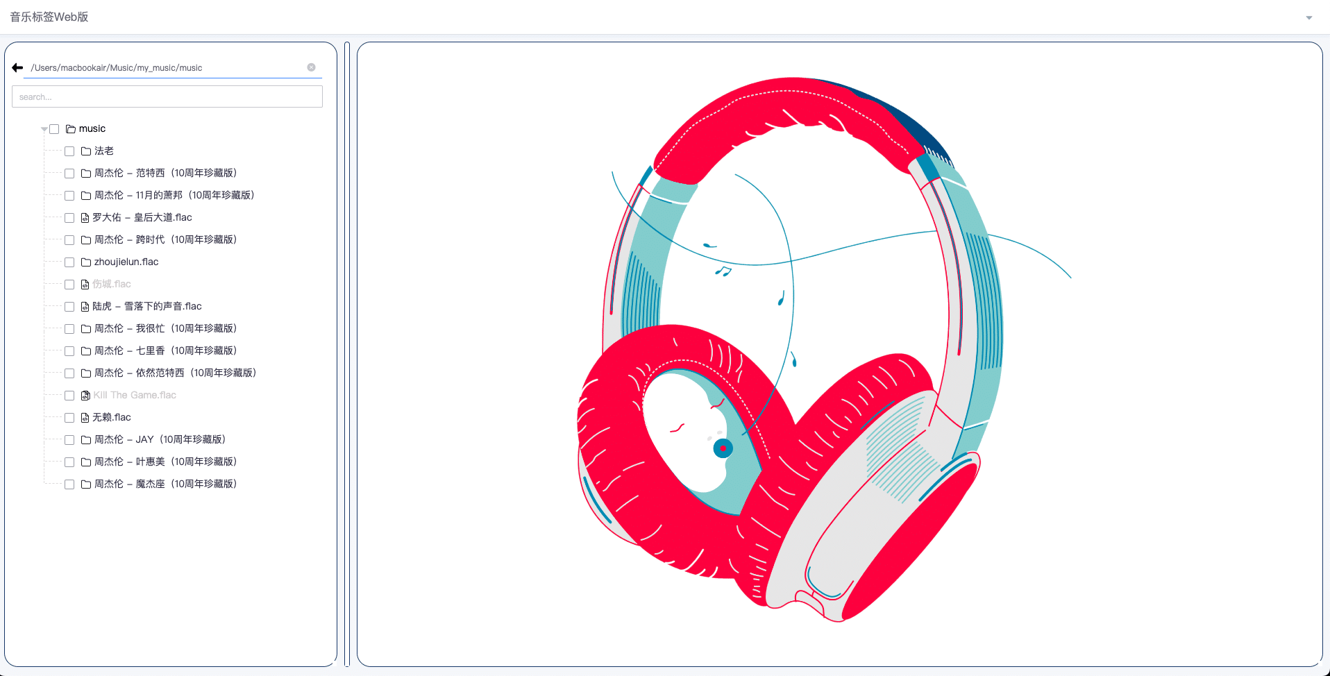The width and height of the screenshot is (1330, 676).
Task: Tick checkbox for JAY album folder
Action: tap(69, 440)
